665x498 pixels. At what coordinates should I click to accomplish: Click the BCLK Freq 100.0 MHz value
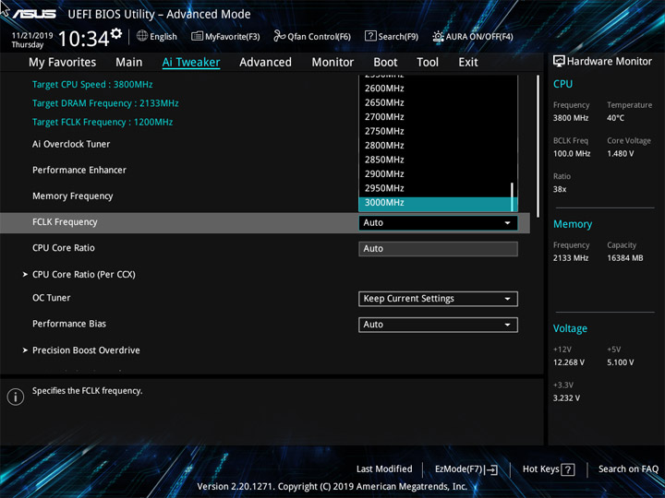572,154
